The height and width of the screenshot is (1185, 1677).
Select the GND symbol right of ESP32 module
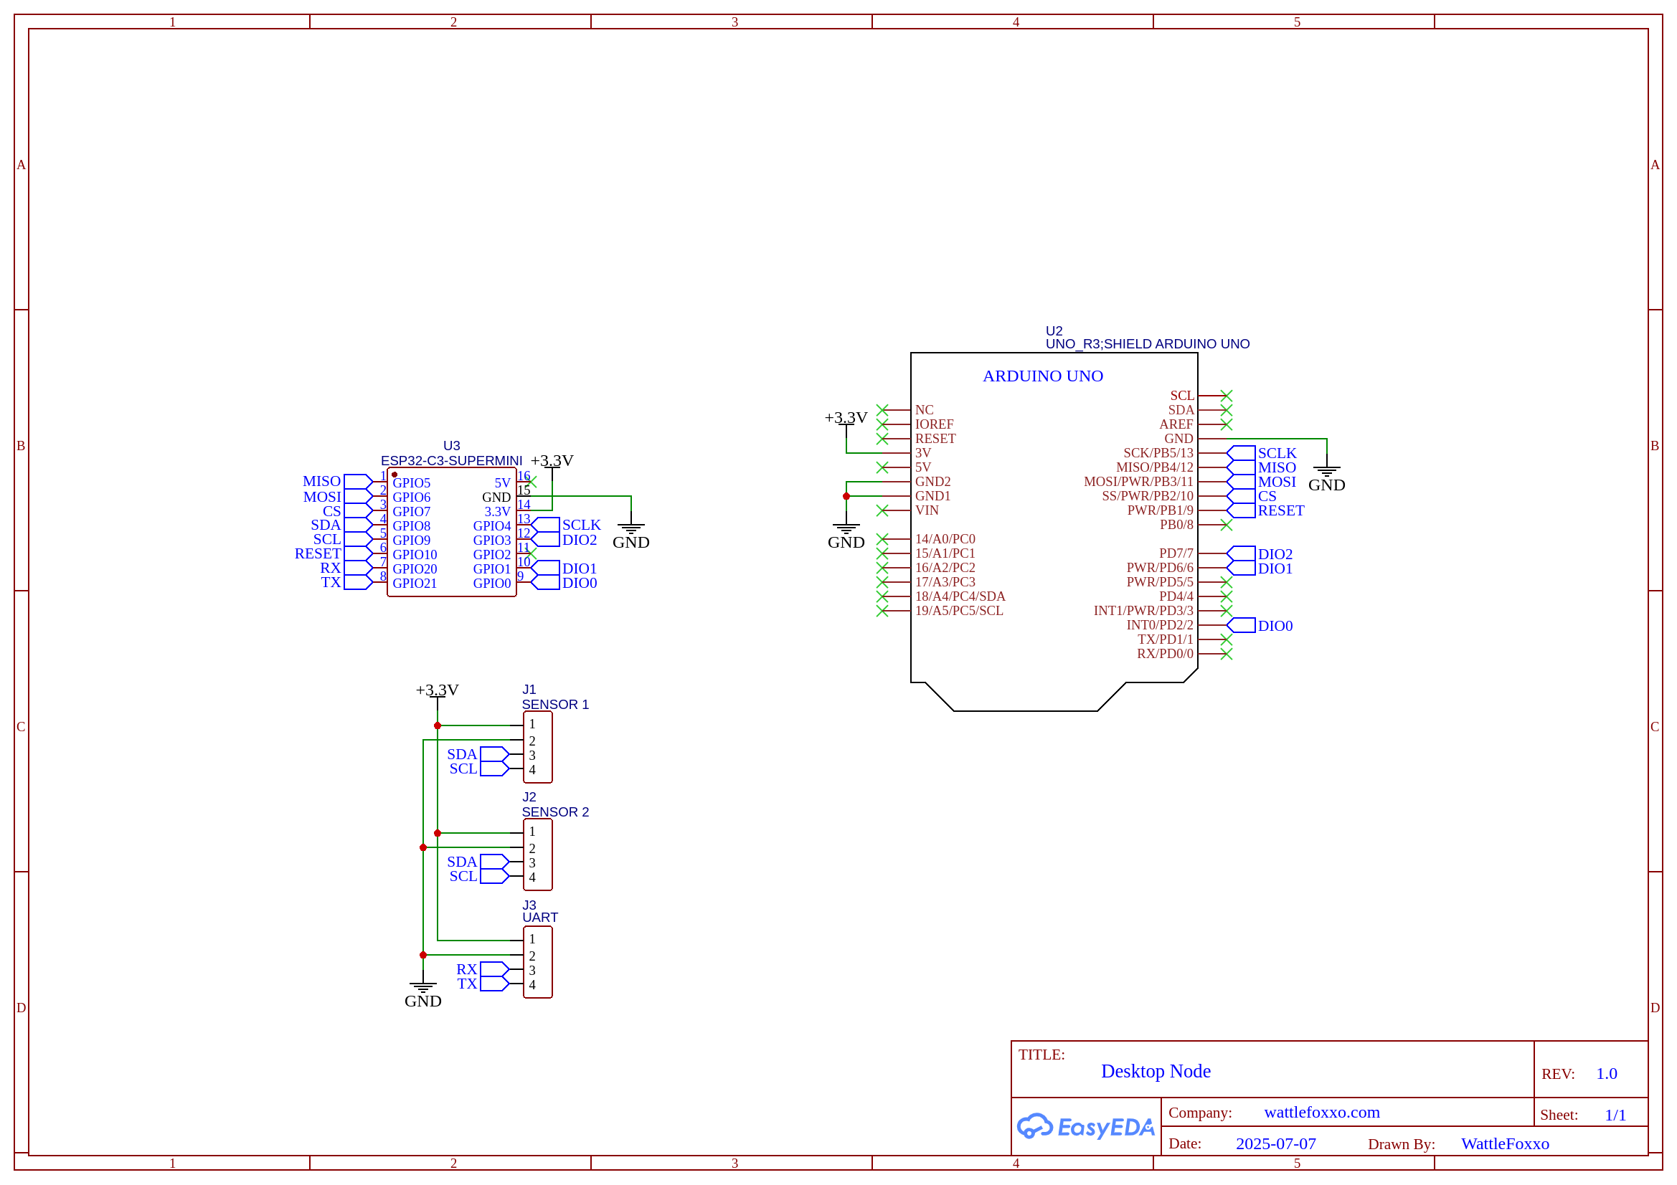coord(630,532)
